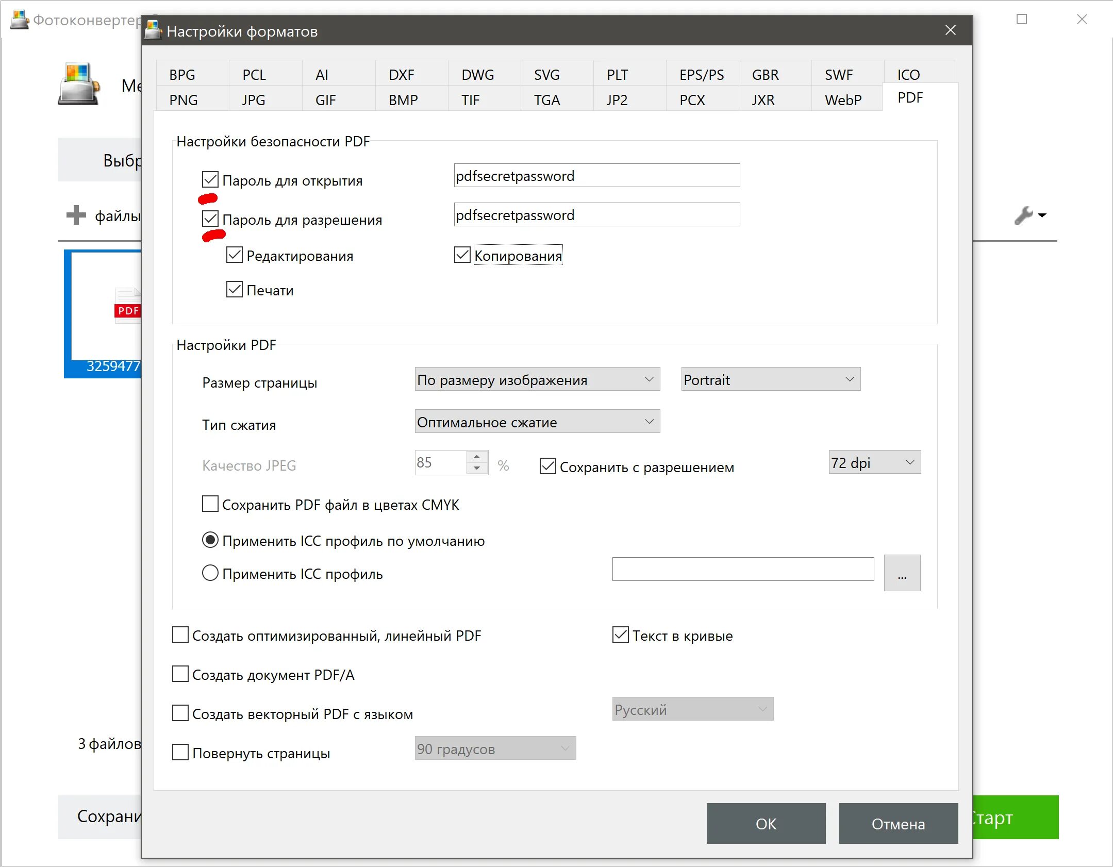This screenshot has height=867, width=1113.
Task: Click the ICC profile browse button
Action: click(x=902, y=573)
